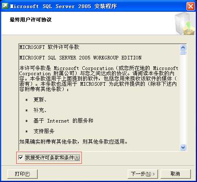Click the empty scrollbar track below thumb

tap(183, 99)
